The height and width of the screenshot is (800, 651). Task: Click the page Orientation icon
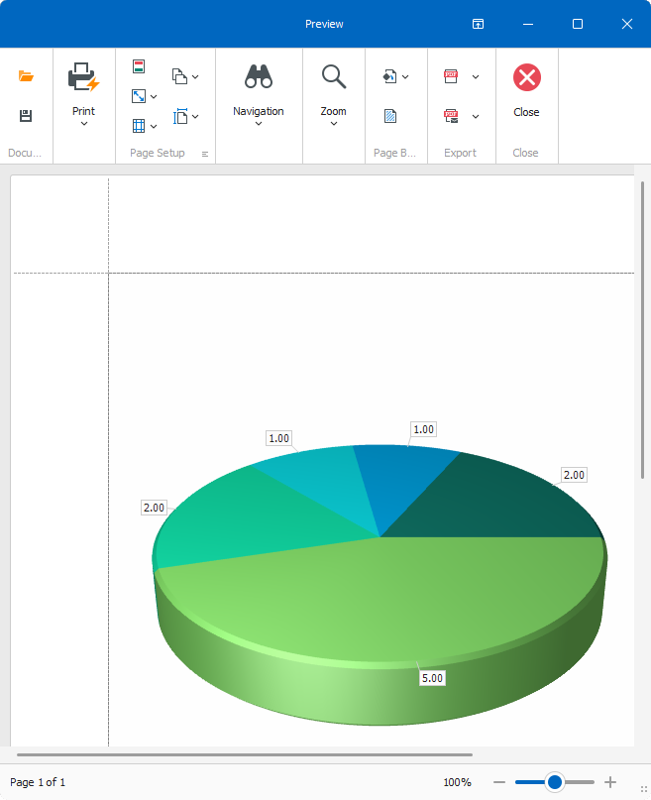[179, 76]
